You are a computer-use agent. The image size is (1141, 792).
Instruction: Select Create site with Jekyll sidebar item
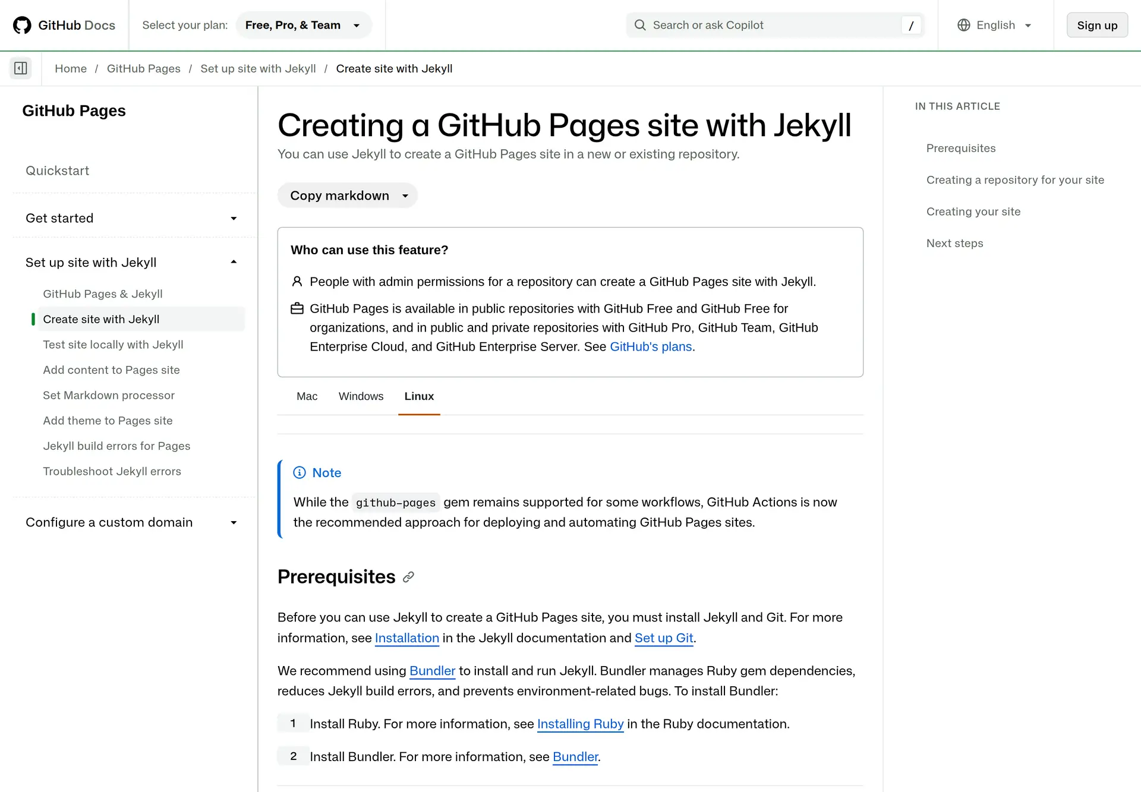[x=141, y=319]
